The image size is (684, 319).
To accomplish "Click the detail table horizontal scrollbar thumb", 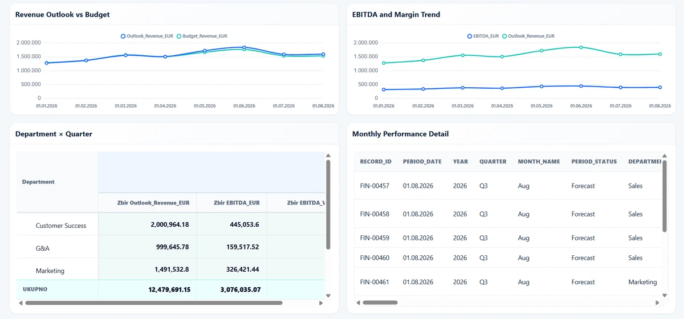I will click(380, 303).
